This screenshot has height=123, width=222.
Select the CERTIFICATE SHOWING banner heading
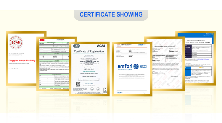pyautogui.click(x=111, y=14)
